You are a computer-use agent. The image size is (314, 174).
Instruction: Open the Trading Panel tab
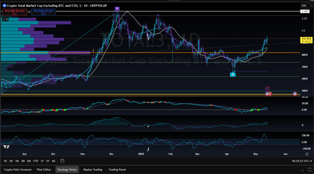117,170
